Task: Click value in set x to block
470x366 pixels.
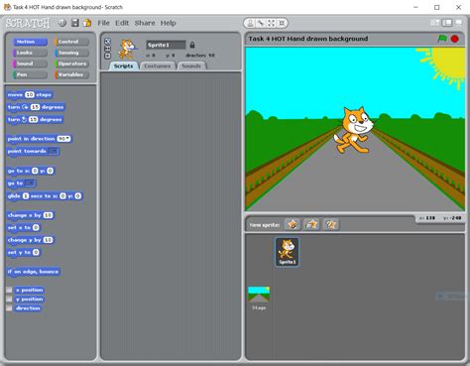Action: tap(36, 227)
